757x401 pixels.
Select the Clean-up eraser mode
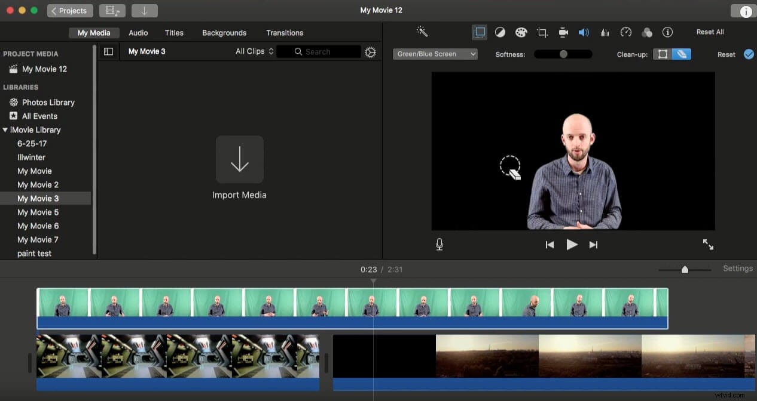click(682, 54)
